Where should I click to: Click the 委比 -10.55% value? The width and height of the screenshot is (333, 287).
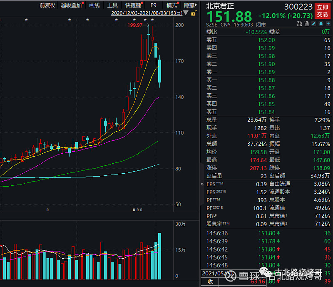click(256, 32)
